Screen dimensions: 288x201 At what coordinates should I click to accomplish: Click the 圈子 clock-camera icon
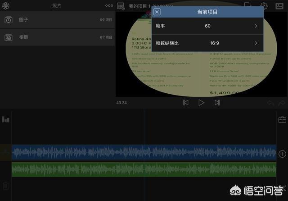(9, 20)
